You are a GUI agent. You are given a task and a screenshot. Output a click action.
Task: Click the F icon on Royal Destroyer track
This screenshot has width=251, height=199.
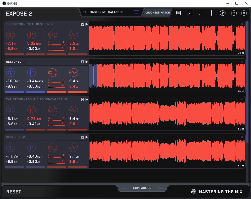pos(82,24)
